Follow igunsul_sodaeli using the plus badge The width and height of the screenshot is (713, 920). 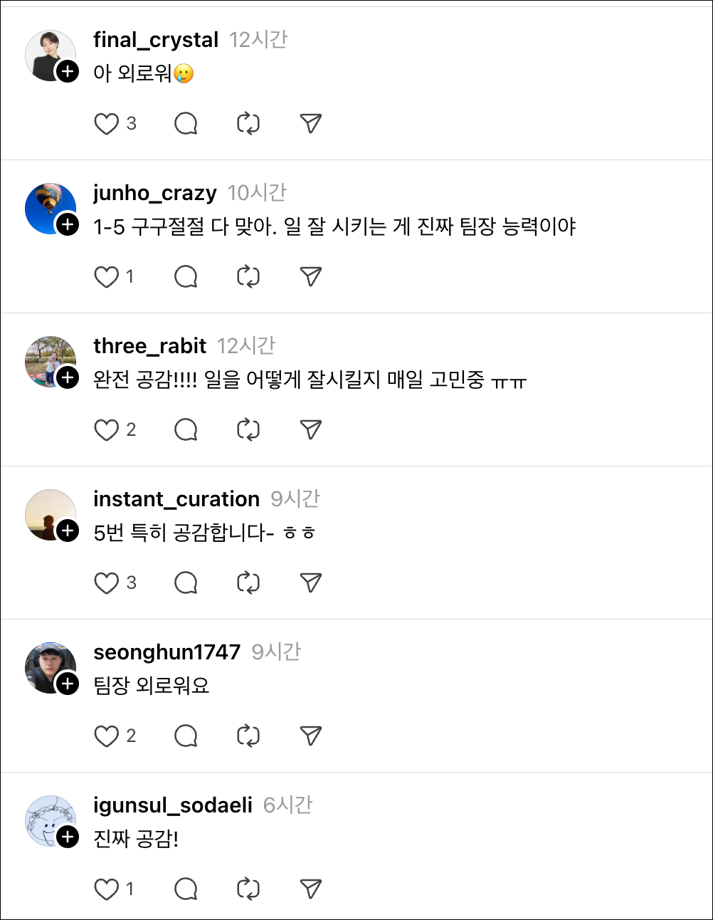[x=68, y=837]
